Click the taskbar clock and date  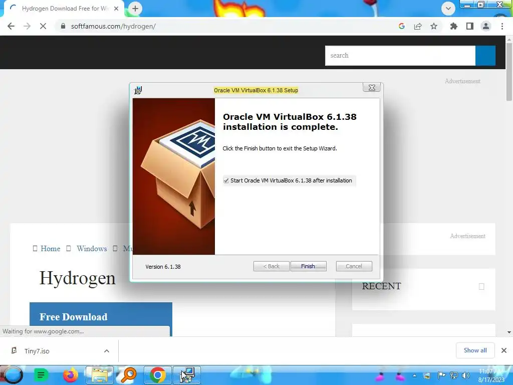[x=491, y=375]
